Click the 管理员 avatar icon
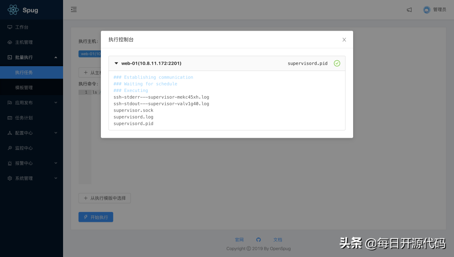 [x=426, y=9]
